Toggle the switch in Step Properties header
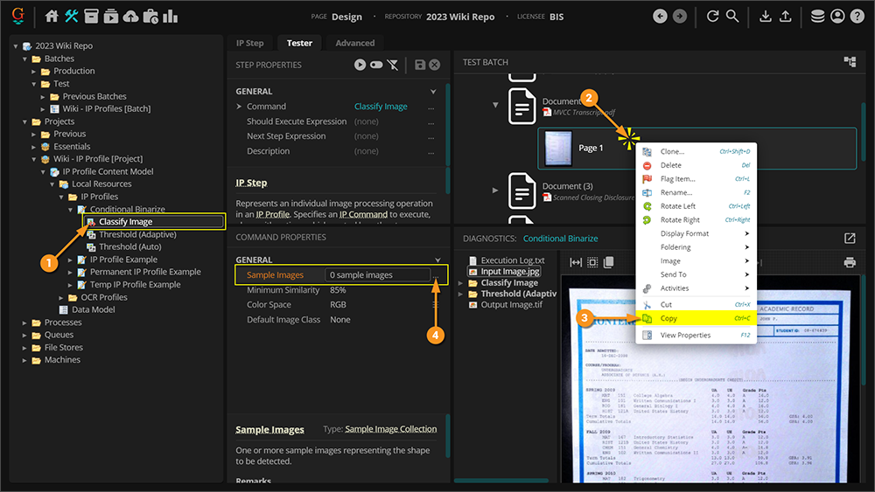The height and width of the screenshot is (492, 875). point(376,65)
